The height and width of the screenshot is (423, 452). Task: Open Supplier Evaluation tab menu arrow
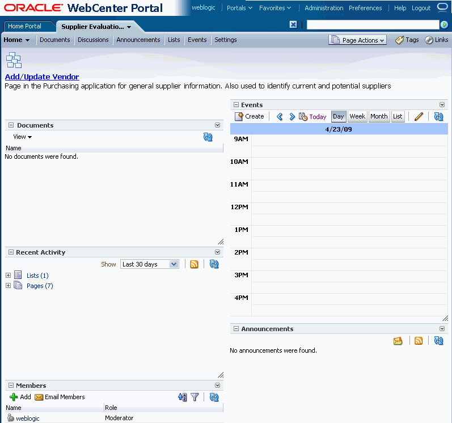[x=129, y=27]
